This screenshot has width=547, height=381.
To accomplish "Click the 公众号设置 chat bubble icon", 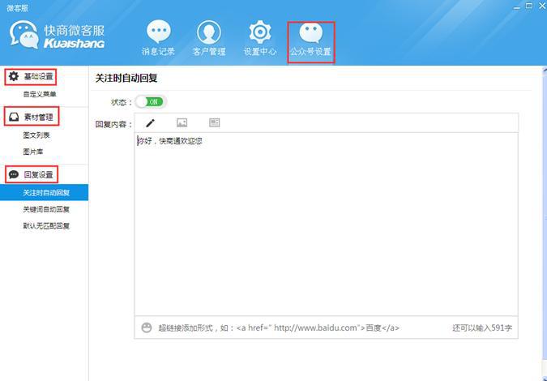I will (x=310, y=33).
